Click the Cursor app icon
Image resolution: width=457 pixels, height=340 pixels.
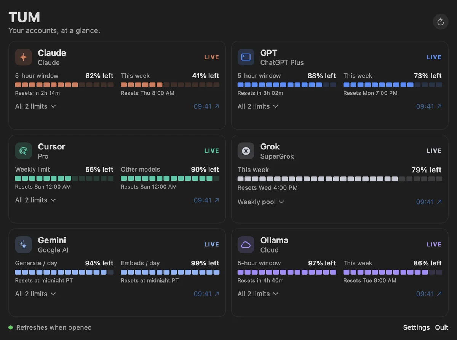(x=23, y=151)
